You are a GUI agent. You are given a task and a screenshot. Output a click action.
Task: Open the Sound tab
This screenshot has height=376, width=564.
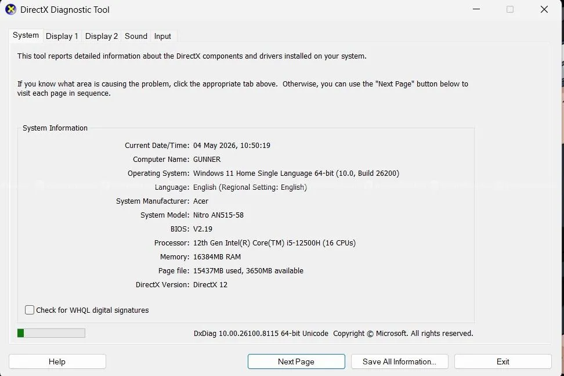136,36
